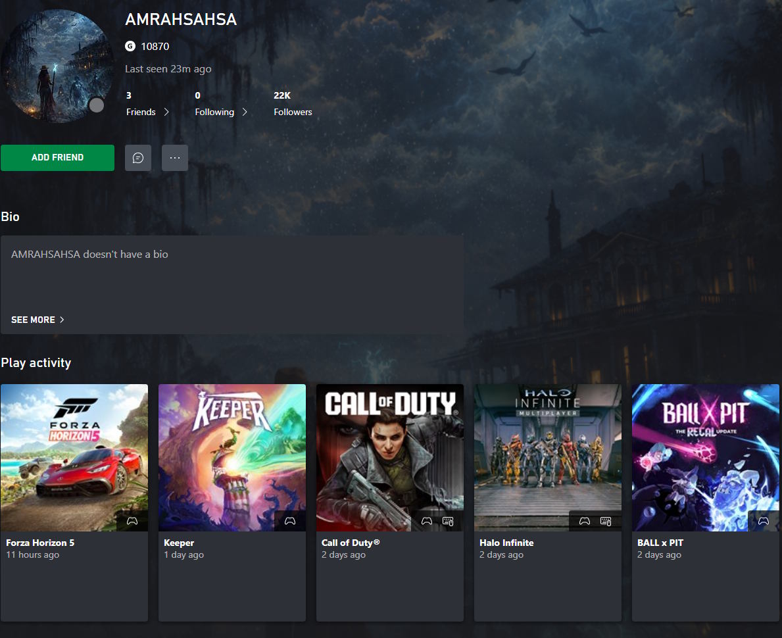
Task: Click the keyboard icon on Call of Duty
Action: tap(448, 521)
